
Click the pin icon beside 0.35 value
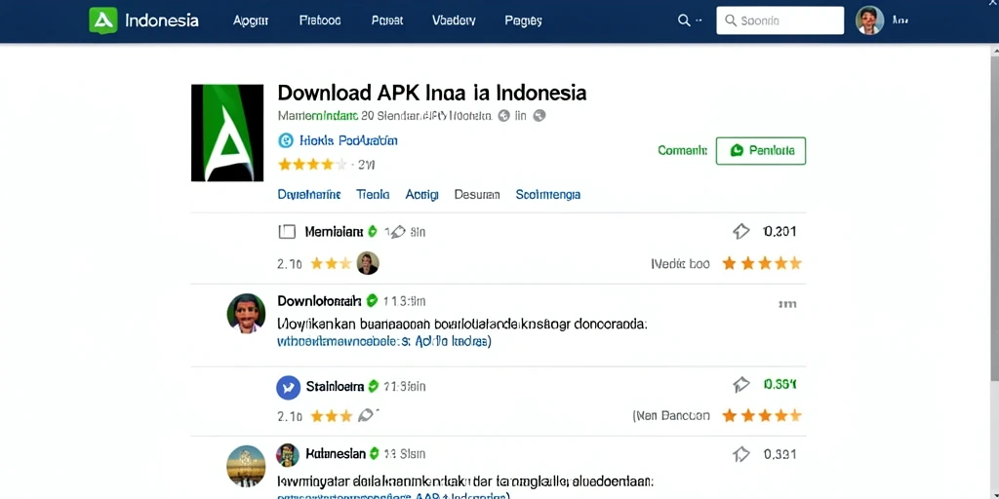point(741,384)
